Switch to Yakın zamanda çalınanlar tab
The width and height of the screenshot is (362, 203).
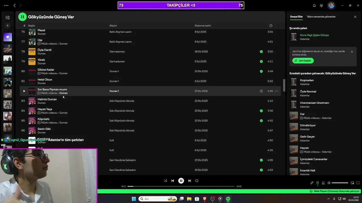[x=321, y=17]
